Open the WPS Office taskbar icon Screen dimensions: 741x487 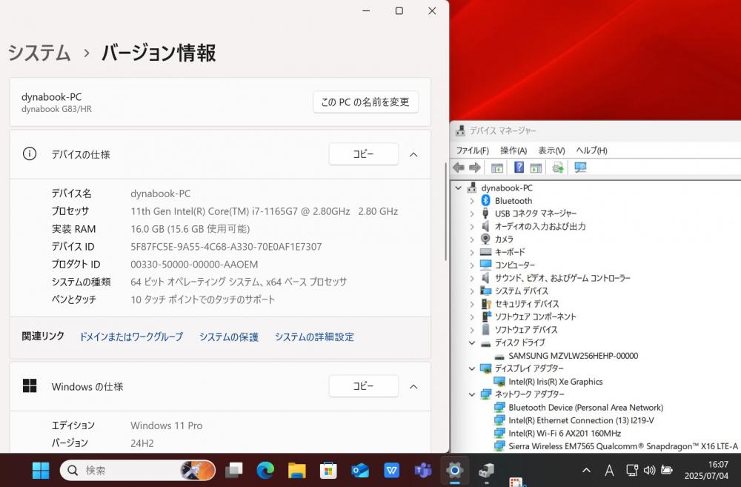pos(392,471)
